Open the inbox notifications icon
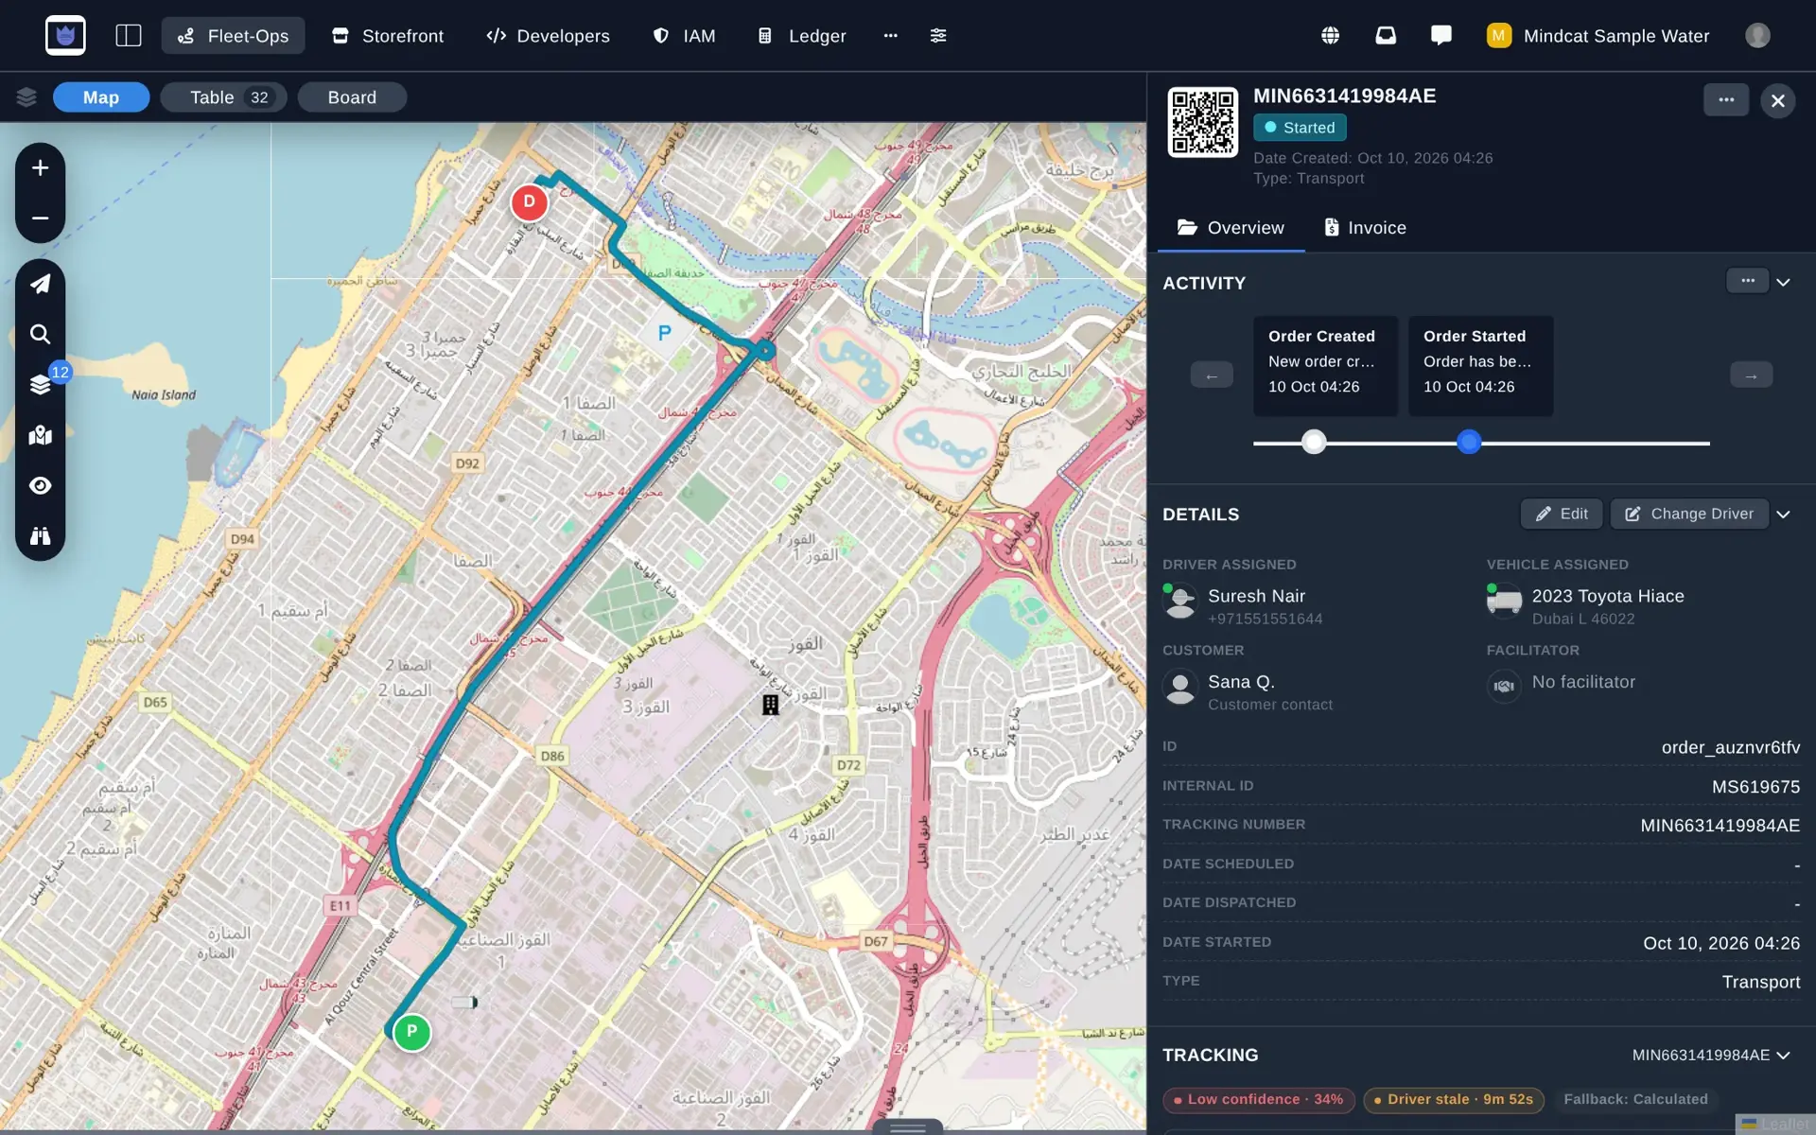This screenshot has height=1135, width=1816. coord(1386,36)
